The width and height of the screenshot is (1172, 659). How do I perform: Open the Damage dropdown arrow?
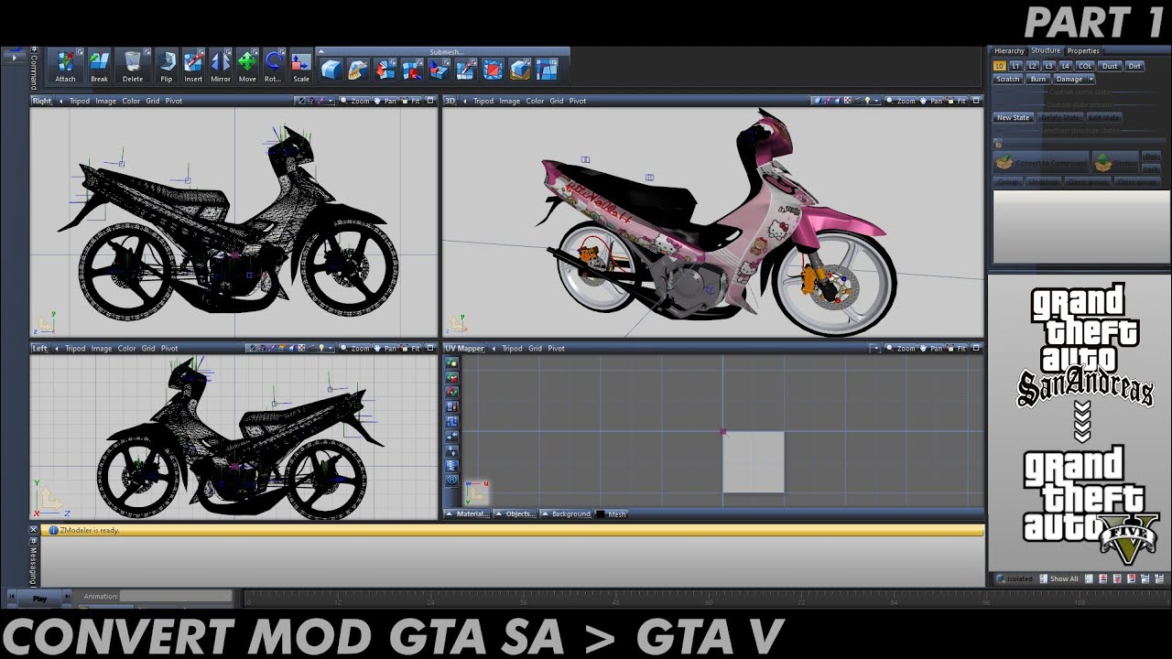[1091, 79]
